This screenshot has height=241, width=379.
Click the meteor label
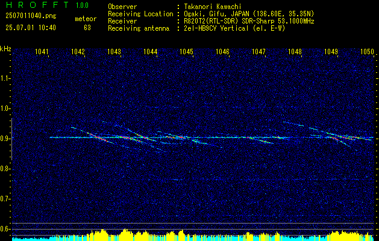(86, 19)
